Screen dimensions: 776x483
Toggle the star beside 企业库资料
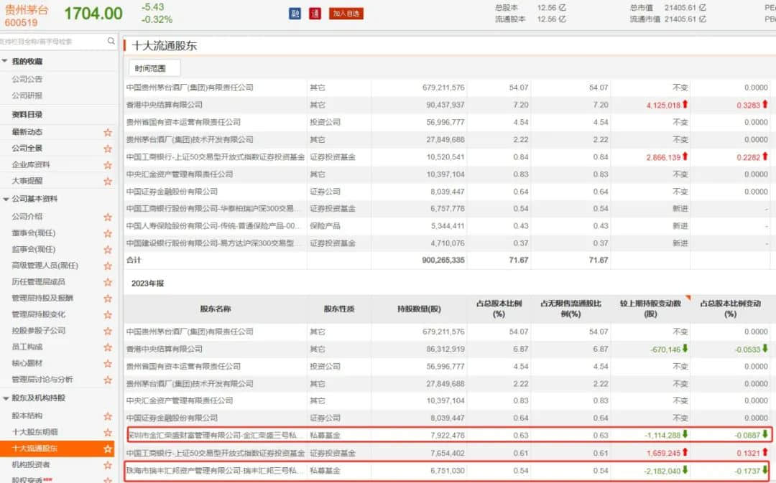[x=108, y=164]
